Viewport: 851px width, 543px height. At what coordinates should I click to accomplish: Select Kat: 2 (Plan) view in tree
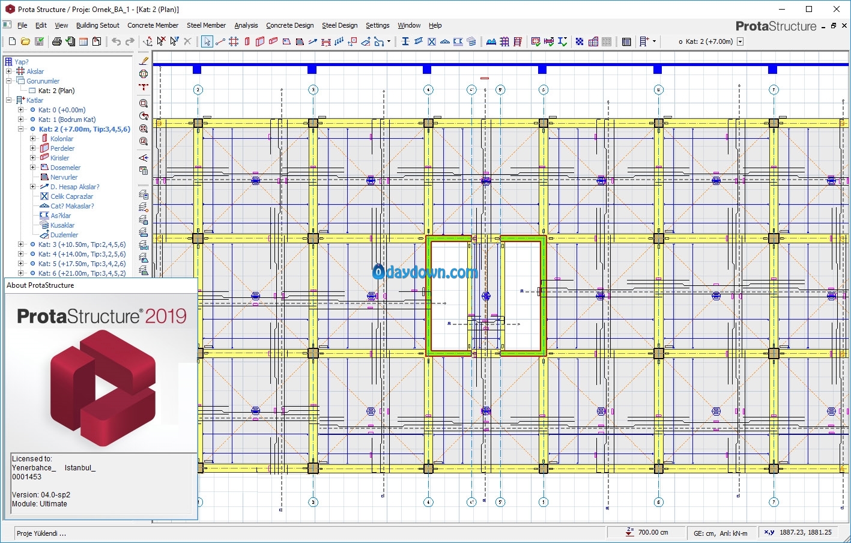coord(56,91)
